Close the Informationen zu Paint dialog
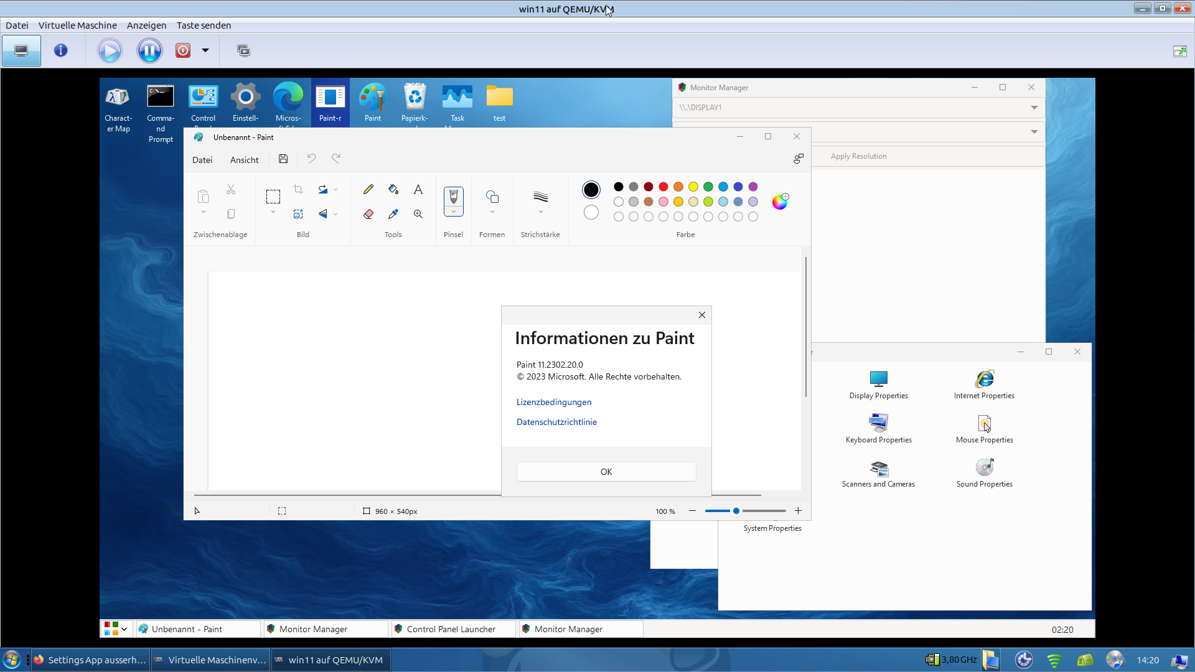This screenshot has height=672, width=1195. click(x=702, y=315)
